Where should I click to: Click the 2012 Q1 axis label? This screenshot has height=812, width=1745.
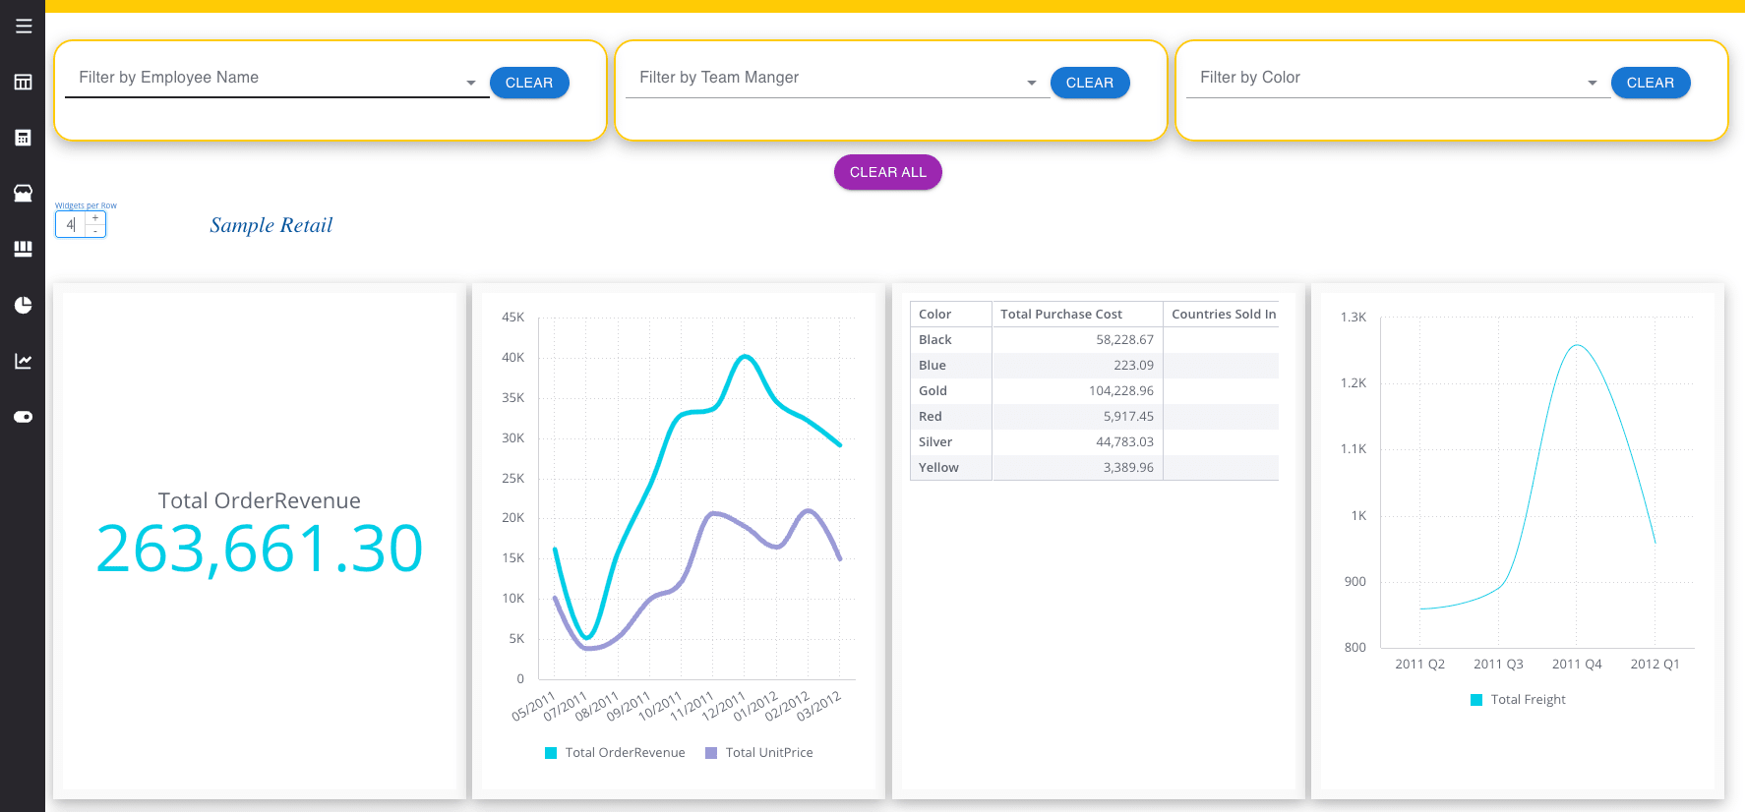point(1655,665)
